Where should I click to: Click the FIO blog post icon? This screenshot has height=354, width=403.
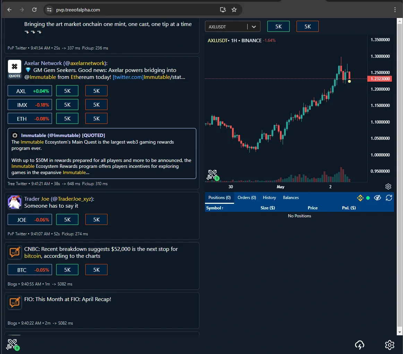[x=15, y=303]
